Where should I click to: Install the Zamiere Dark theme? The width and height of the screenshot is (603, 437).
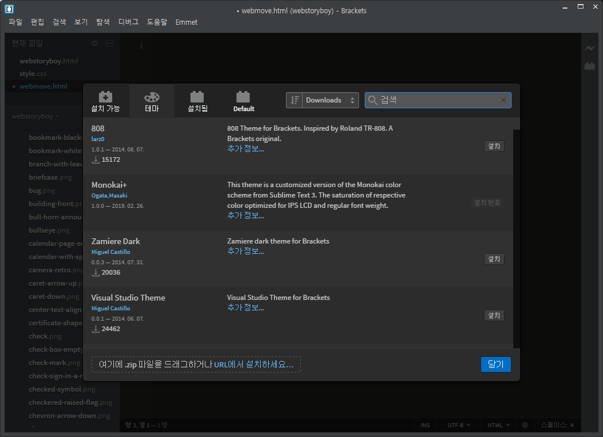494,259
